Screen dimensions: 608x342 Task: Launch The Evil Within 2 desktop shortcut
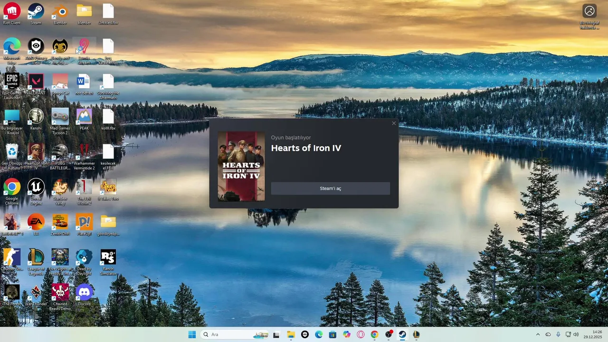84,192
